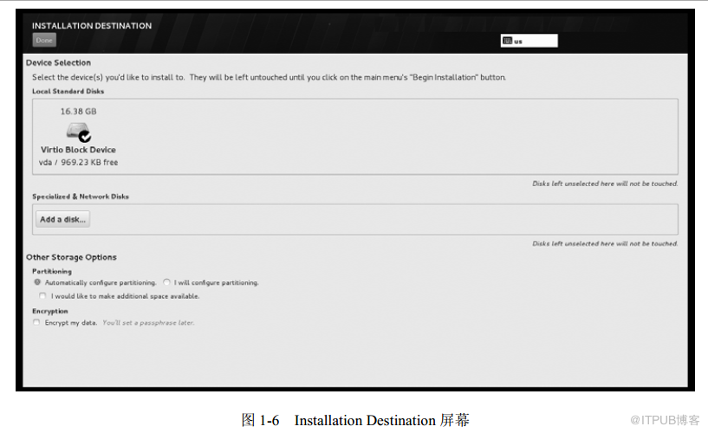Open the us keyboard layout indicator

[529, 41]
